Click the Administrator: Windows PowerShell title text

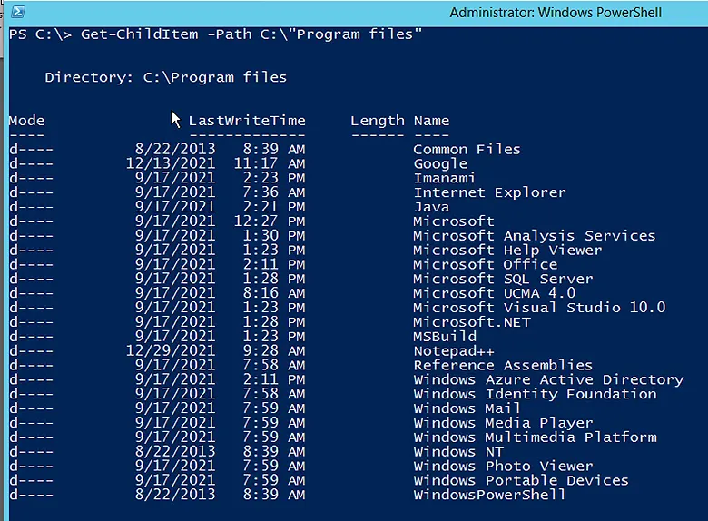coord(556,13)
